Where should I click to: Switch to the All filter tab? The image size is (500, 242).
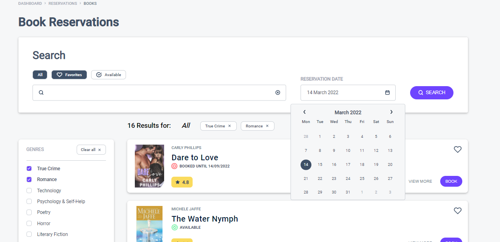[40, 75]
